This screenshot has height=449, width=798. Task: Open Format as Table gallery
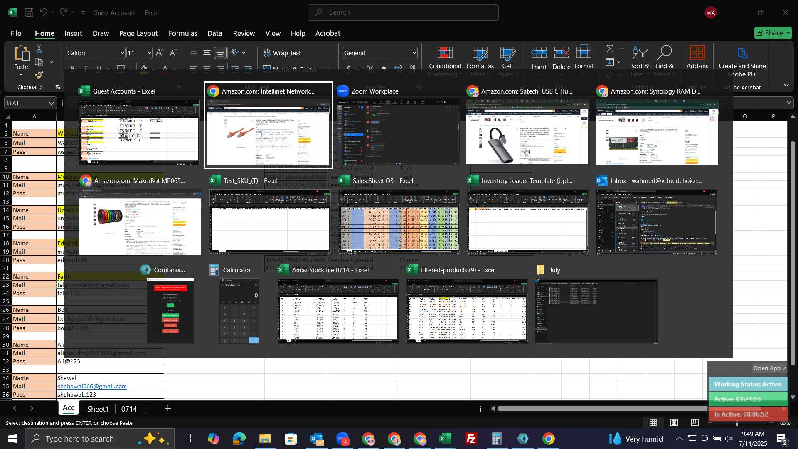[480, 62]
